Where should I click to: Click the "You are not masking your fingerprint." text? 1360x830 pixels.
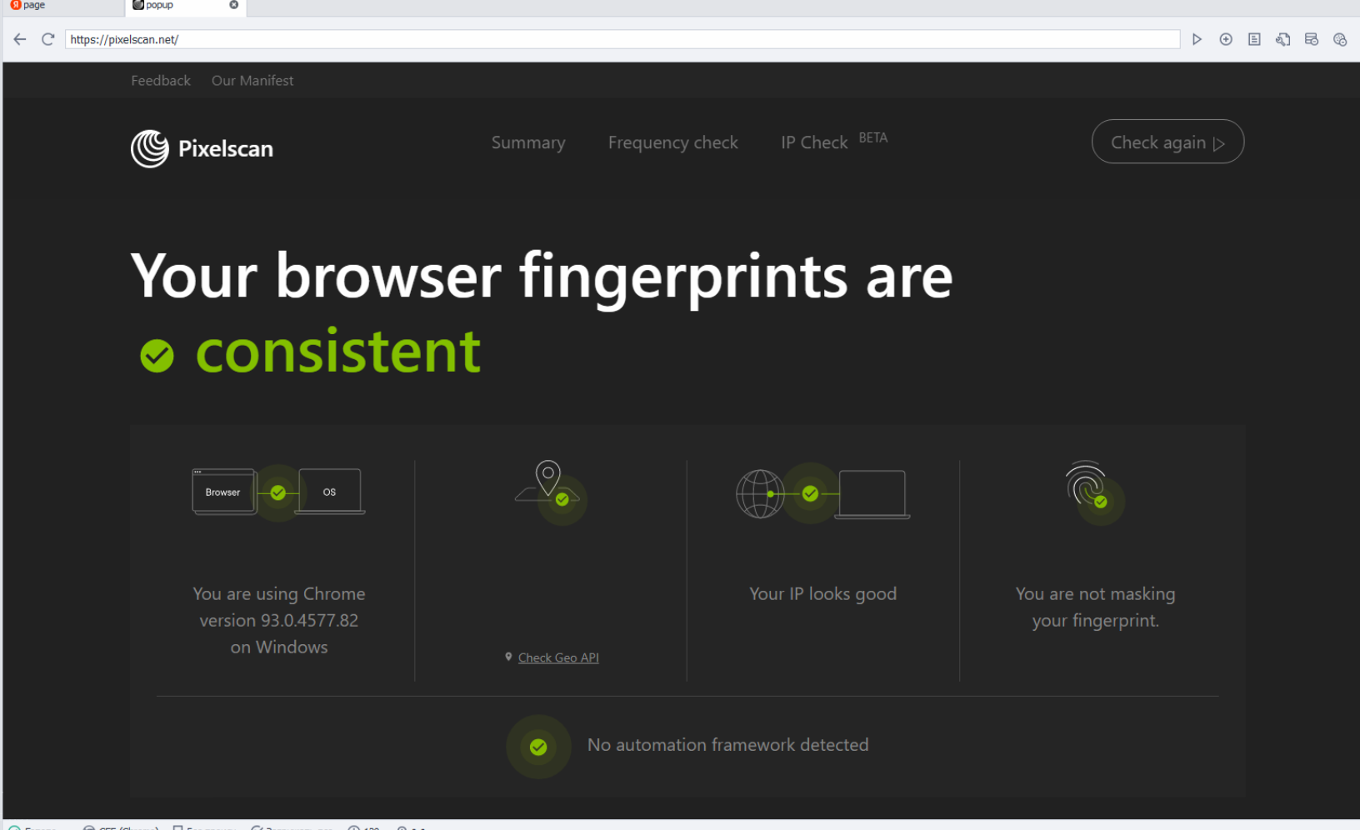[x=1095, y=607]
